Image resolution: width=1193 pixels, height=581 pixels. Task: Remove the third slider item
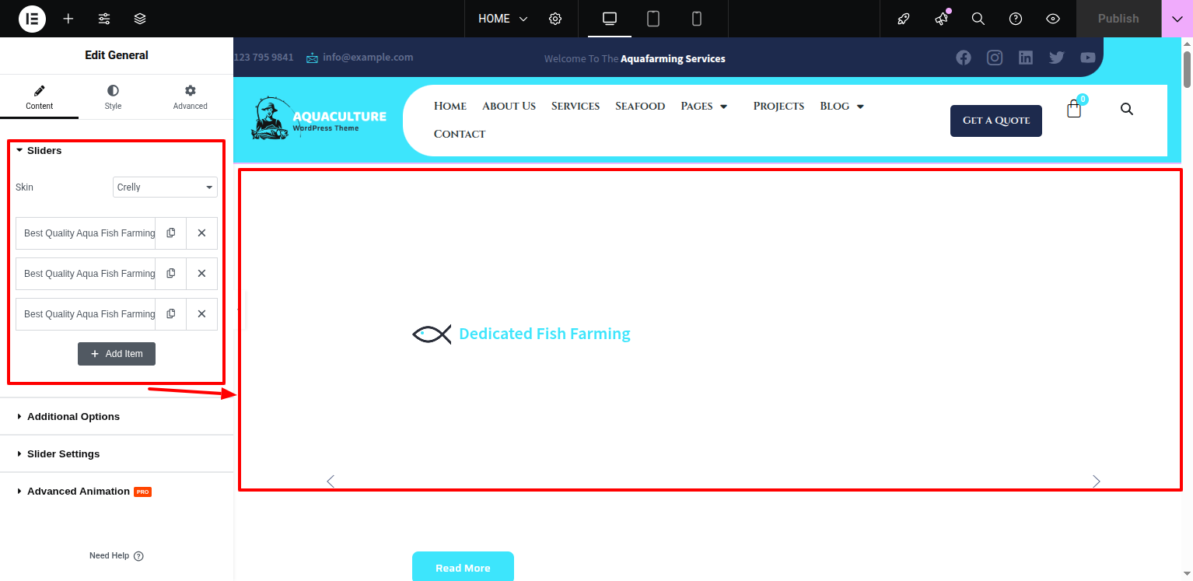[x=201, y=314]
